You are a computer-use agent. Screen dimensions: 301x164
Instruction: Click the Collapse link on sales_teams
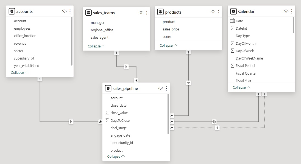click(x=96, y=46)
